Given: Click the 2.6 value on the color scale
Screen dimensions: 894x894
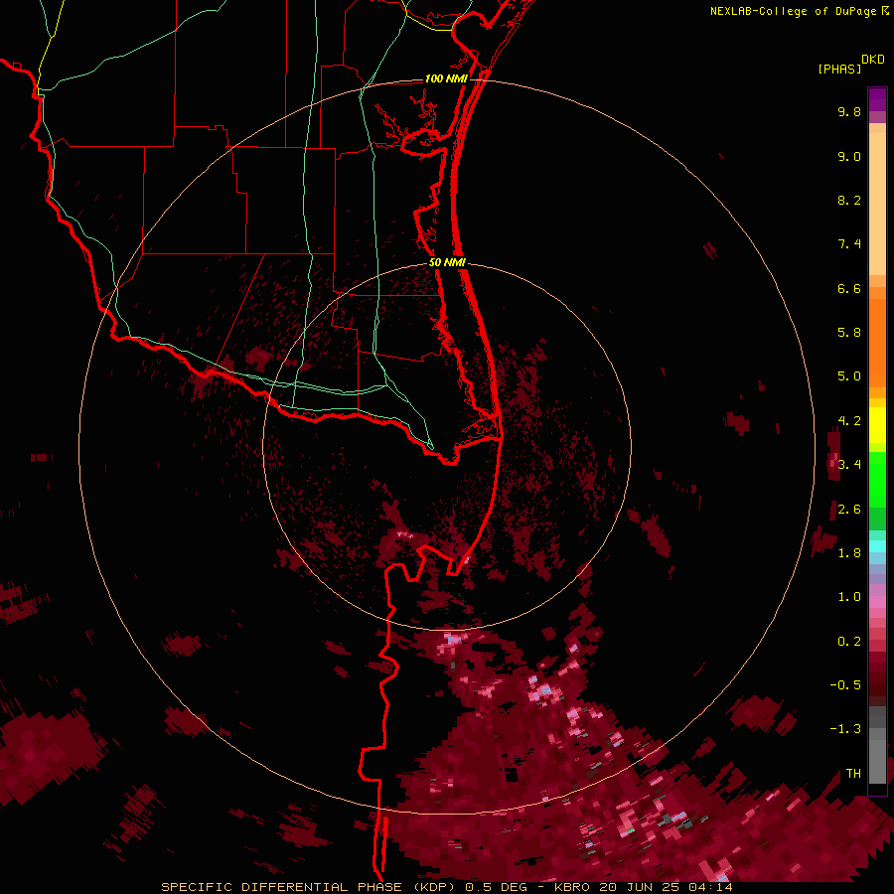Looking at the screenshot, I should click(849, 510).
